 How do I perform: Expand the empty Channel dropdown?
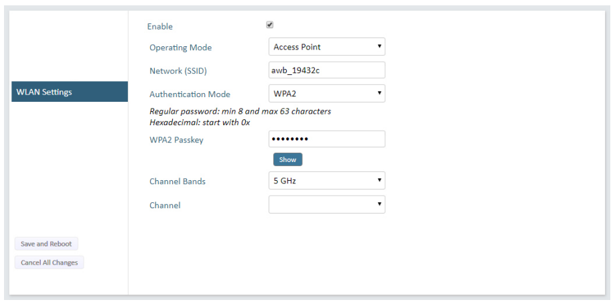pyautogui.click(x=326, y=204)
